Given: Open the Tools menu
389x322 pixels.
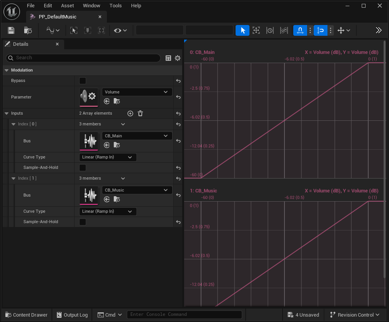Looking at the screenshot, I should pos(116,5).
